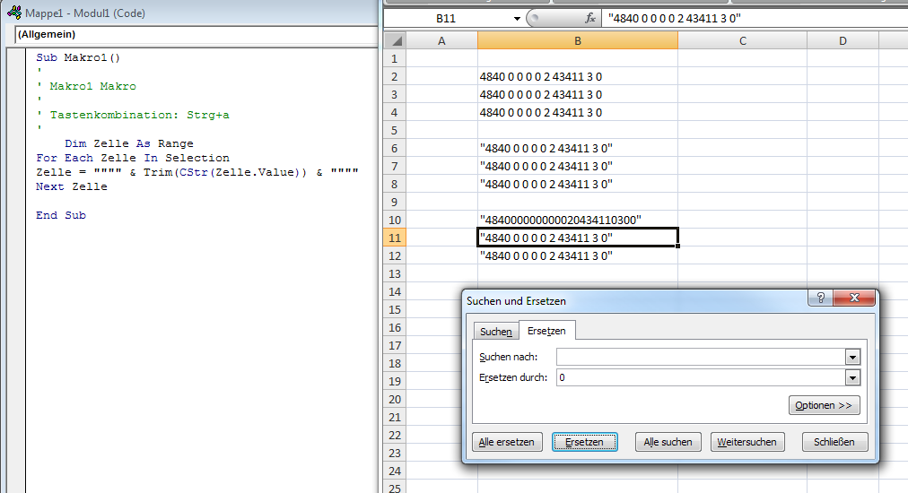Click the Next Zelle code line

click(71, 186)
